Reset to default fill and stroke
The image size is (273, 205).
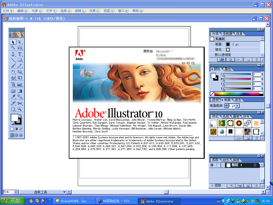[12, 123]
